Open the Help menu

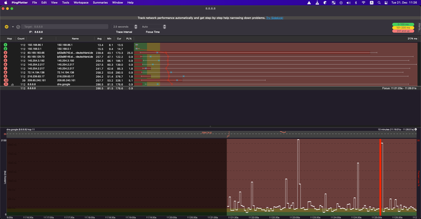tap(130, 3)
